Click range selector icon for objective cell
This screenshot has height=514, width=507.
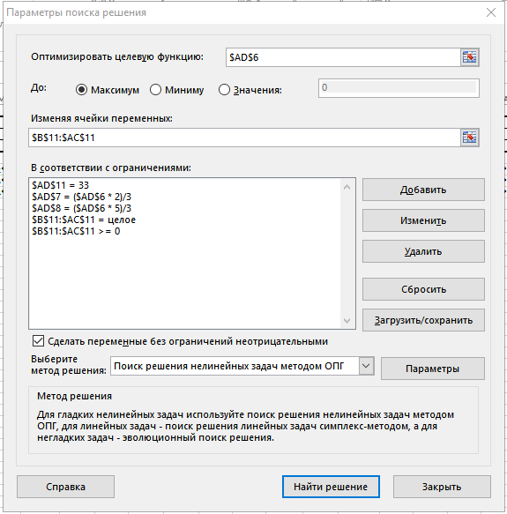470,57
